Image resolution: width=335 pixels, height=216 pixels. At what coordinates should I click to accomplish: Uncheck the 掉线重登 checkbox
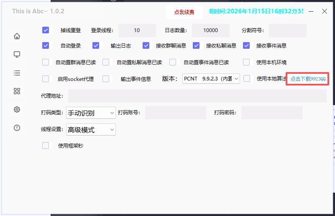[46, 30]
